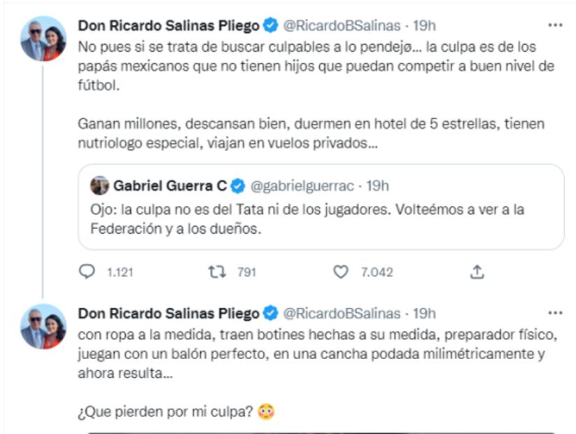The width and height of the screenshot is (576, 434).
Task: Open the 19h timestamp of the first tweet
Action: (x=424, y=26)
